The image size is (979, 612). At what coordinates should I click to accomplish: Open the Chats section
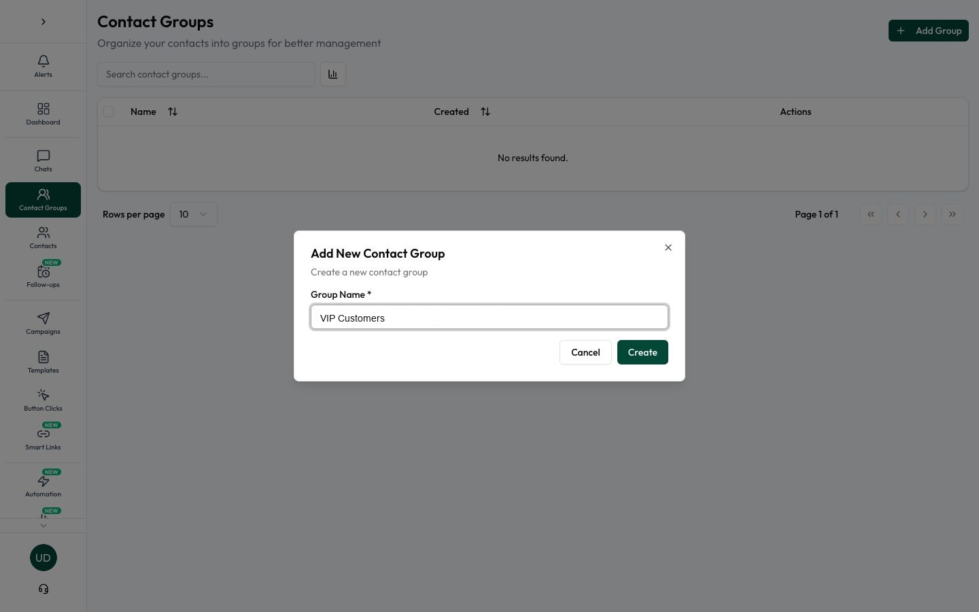click(43, 160)
